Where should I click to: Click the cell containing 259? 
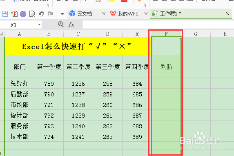click(x=107, y=94)
